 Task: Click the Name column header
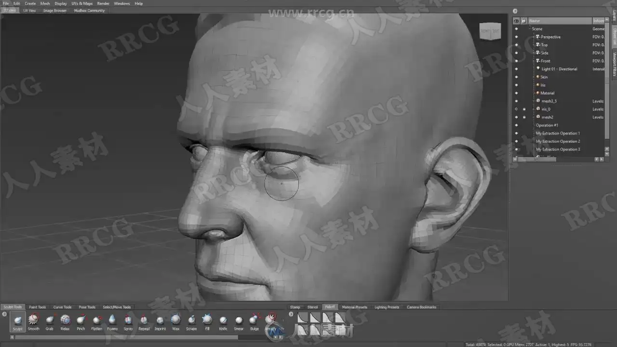point(560,21)
